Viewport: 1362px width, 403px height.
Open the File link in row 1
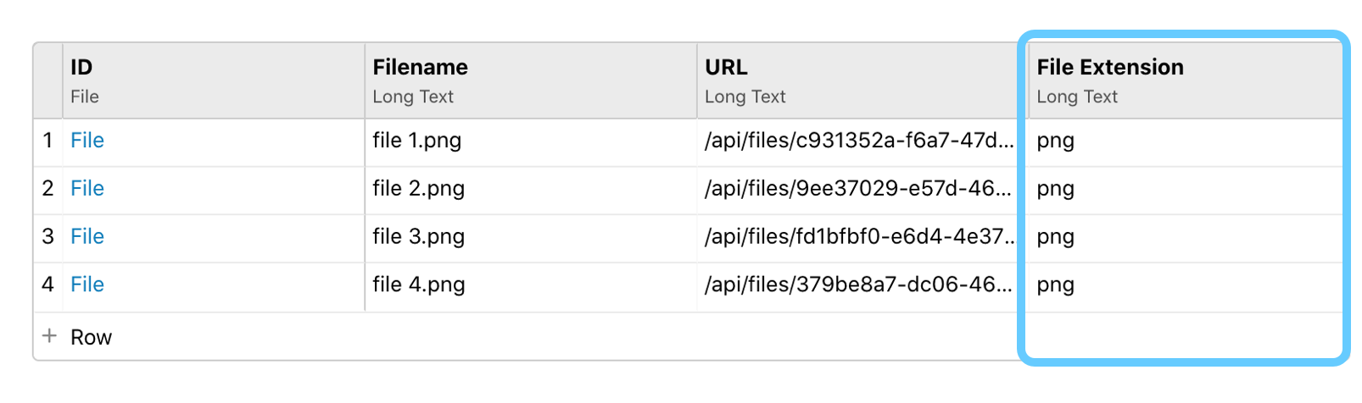click(x=87, y=141)
